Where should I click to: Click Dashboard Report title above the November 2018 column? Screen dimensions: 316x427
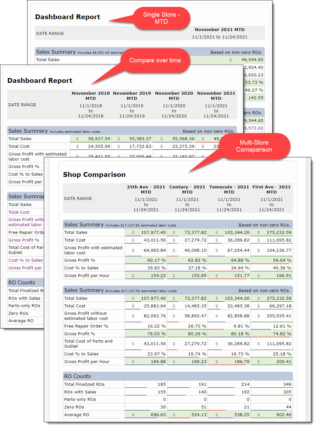40,81
